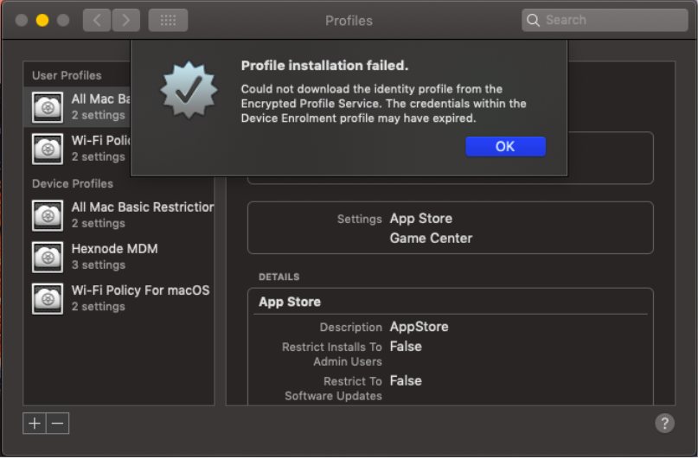Add a profile with plus button
The width and height of the screenshot is (698, 459).
pos(35,423)
